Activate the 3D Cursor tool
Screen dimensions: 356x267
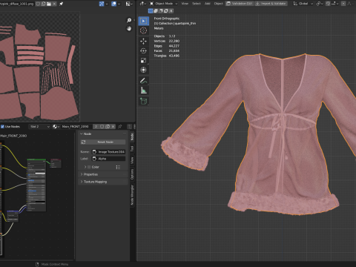click(143, 30)
